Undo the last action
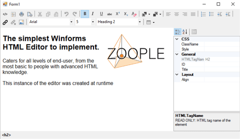 click(66, 14)
